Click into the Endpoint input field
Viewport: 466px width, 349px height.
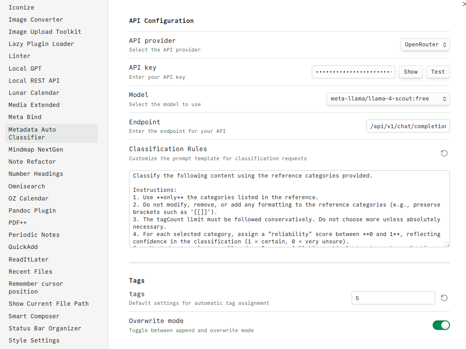click(x=408, y=126)
